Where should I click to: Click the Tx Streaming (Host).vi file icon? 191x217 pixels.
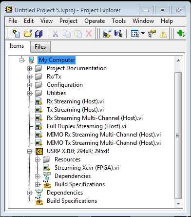click(39, 110)
